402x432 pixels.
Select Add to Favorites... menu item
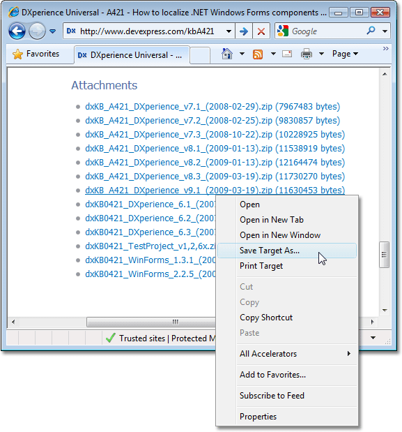tap(287, 375)
